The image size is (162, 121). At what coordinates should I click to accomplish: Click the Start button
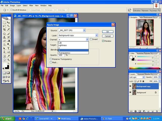click(x=7, y=119)
